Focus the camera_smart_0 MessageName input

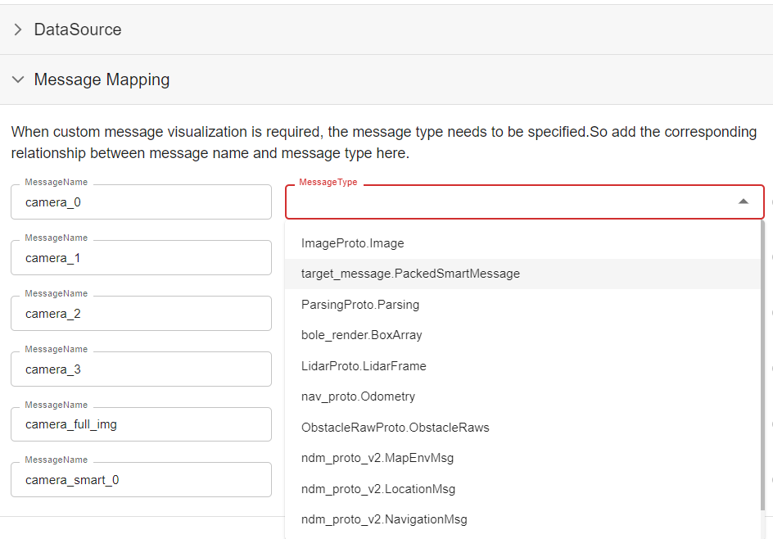click(x=141, y=480)
